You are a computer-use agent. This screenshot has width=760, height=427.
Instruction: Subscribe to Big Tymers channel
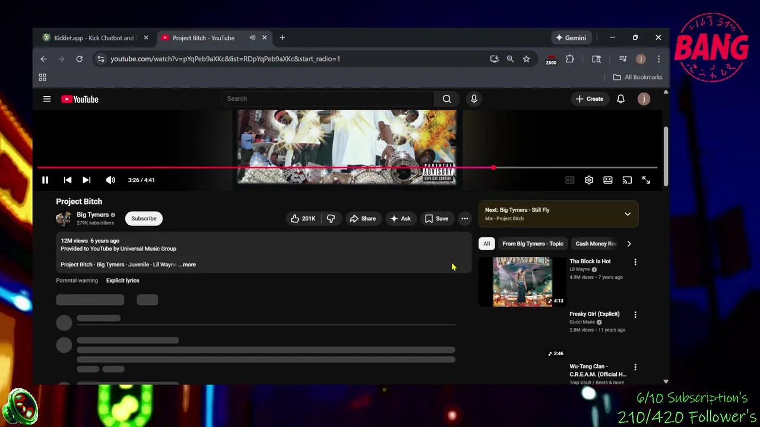click(x=144, y=218)
